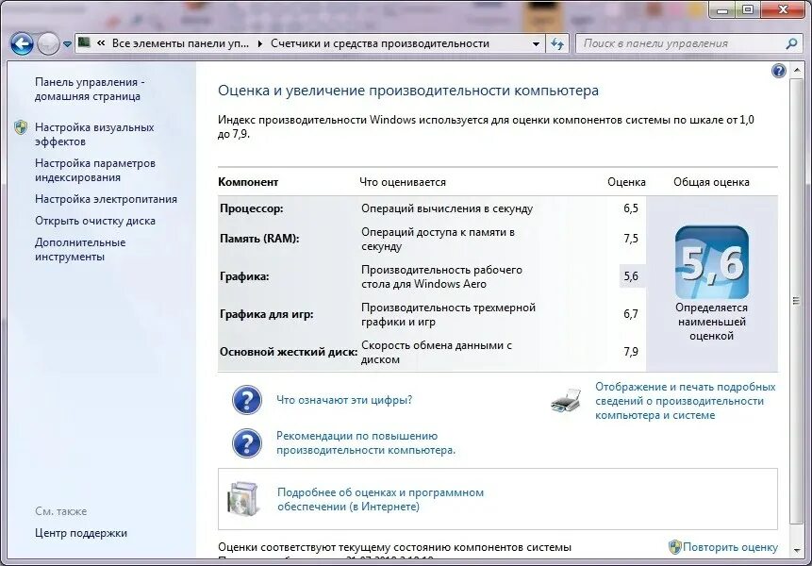Open the address bar history dropdown
812x566 pixels.
click(x=536, y=44)
